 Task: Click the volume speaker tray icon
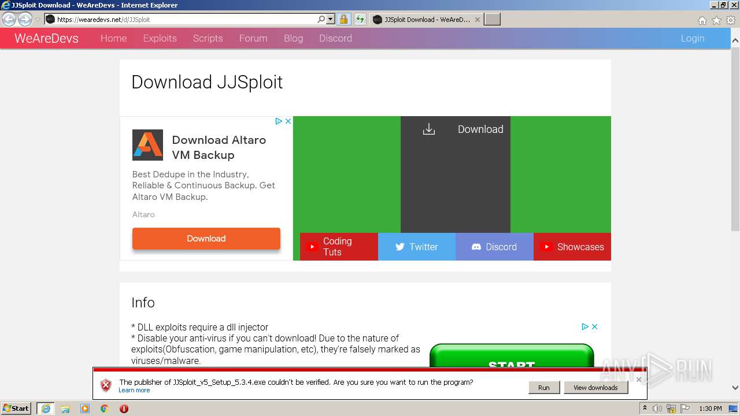657,408
